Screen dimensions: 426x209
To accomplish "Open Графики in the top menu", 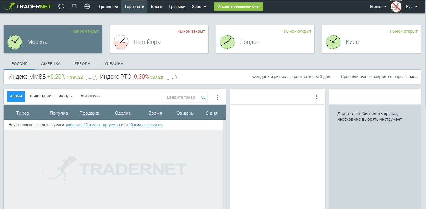I will 177,6.
